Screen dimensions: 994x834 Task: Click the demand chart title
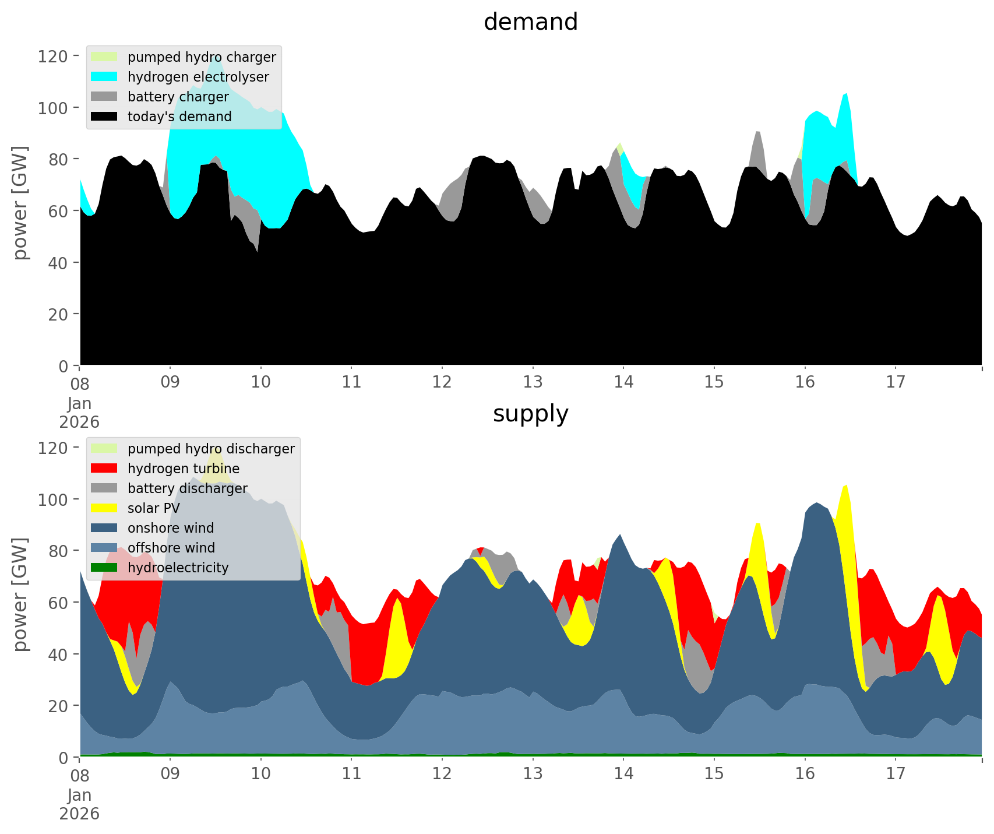point(530,22)
